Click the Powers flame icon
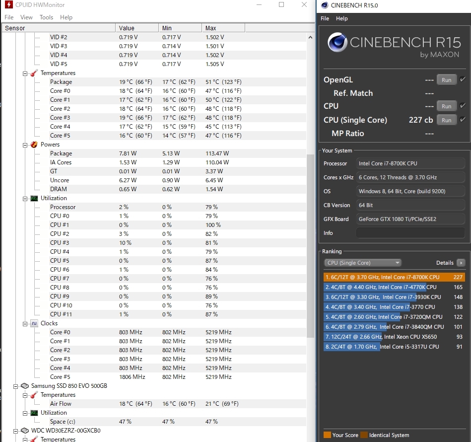This screenshot has width=471, height=442. [x=34, y=145]
